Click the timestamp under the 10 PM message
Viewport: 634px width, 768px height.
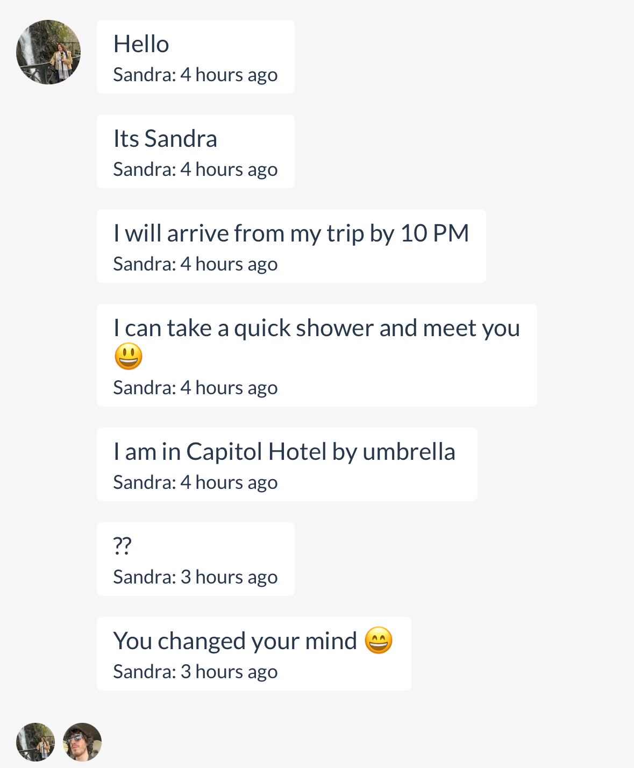pos(195,264)
